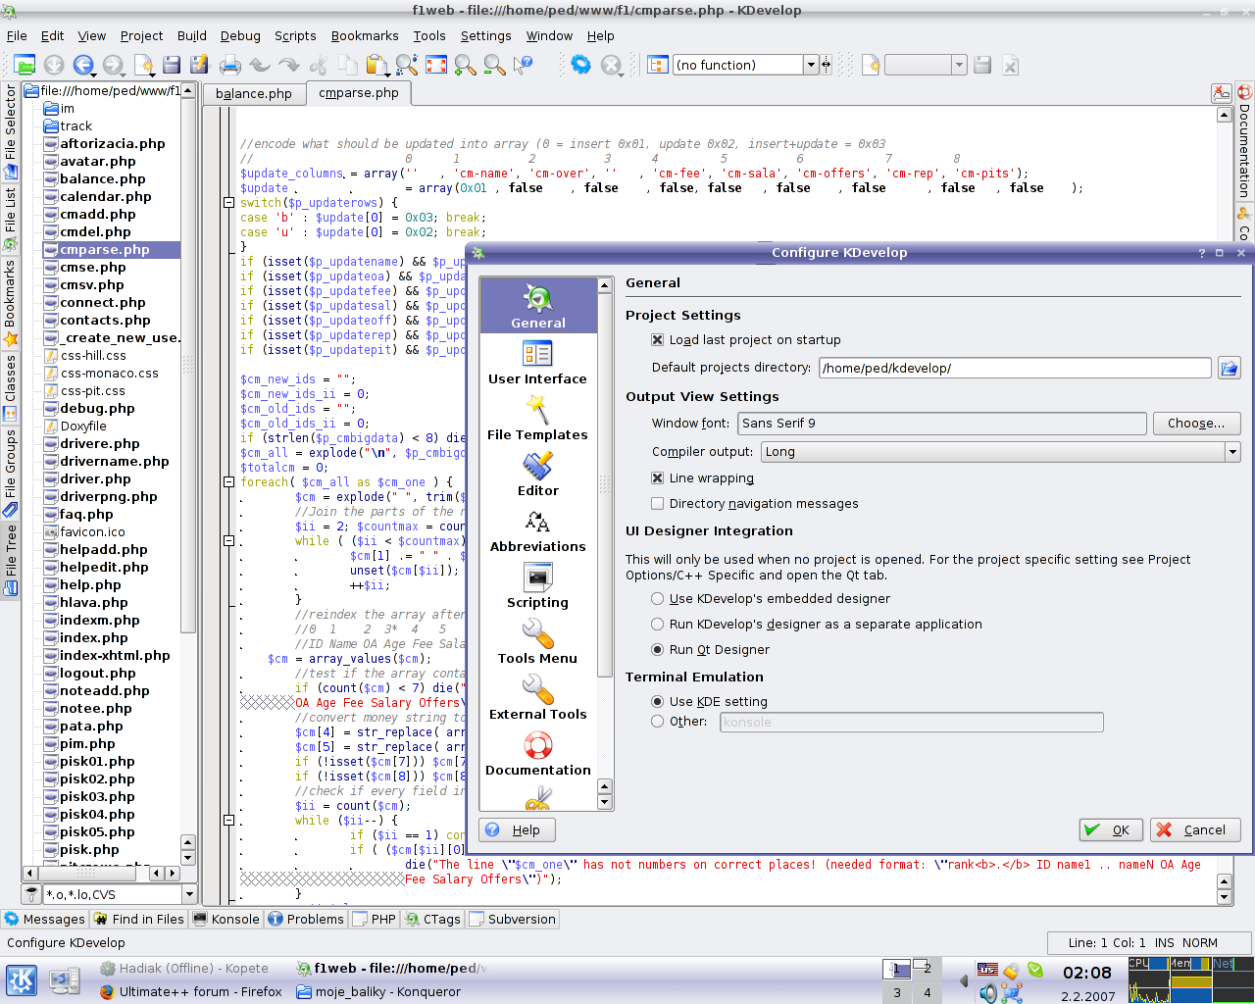Click the printer icon in the toolbar
Image resolution: width=1255 pixels, height=1004 pixels.
(230, 65)
